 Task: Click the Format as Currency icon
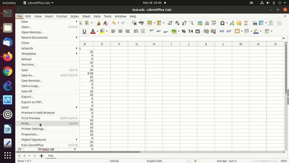coord(174,31)
